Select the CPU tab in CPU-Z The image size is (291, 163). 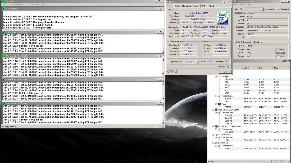tap(169, 6)
